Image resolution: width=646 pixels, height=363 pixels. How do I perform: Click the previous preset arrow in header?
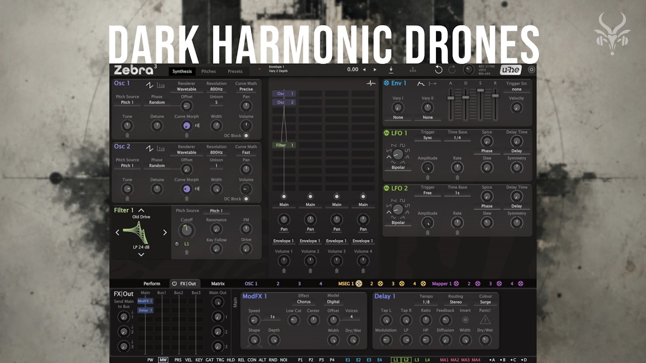[365, 70]
